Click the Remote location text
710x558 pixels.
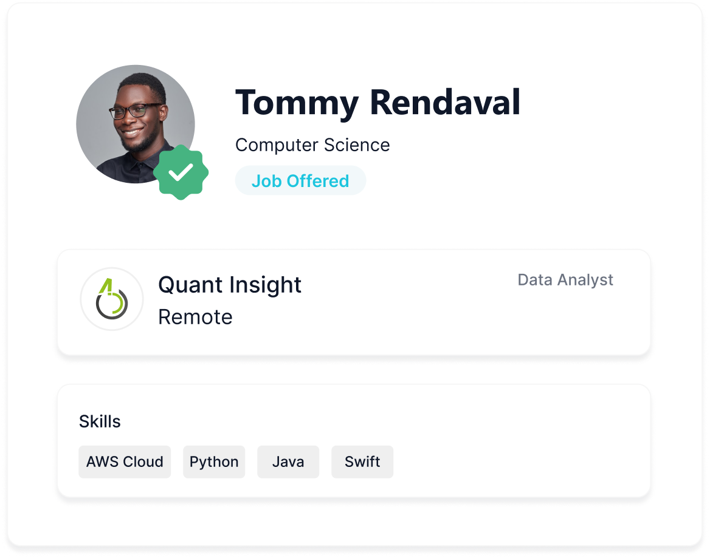coord(195,317)
